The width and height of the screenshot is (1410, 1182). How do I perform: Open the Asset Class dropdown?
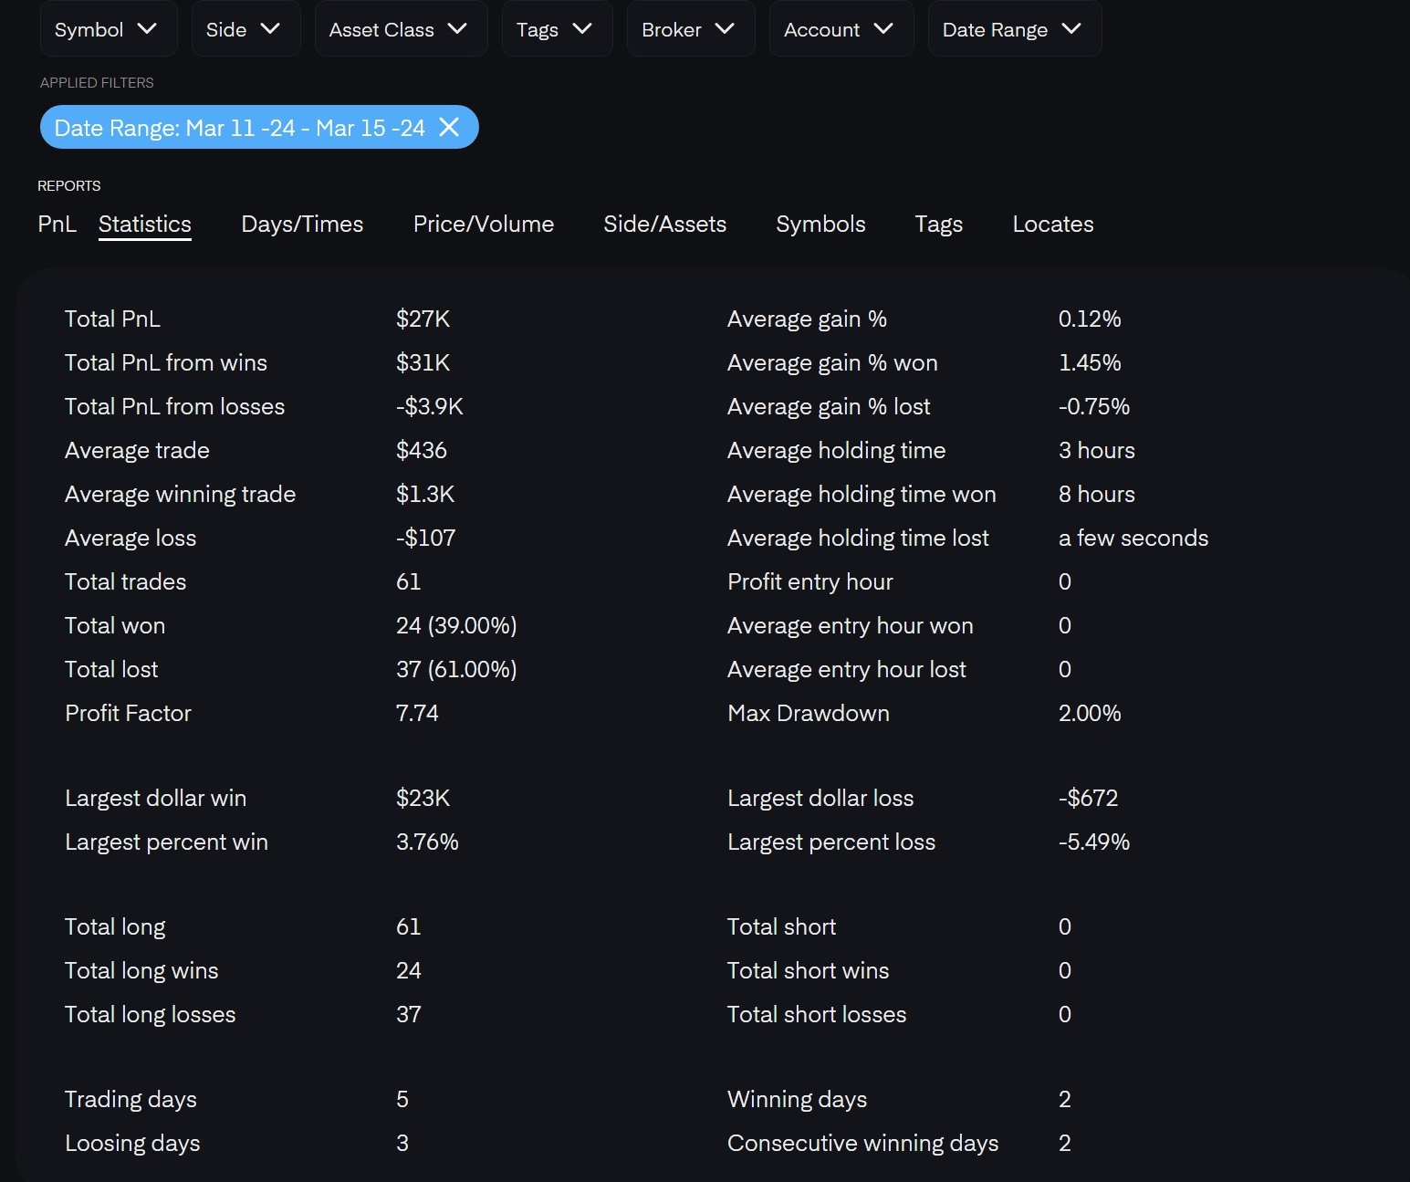(398, 29)
